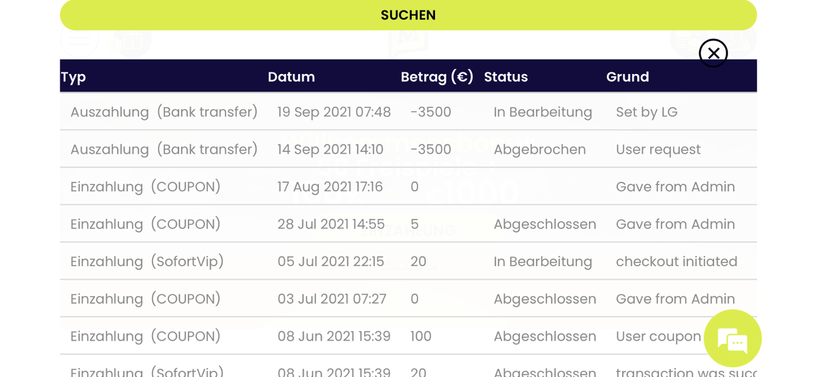Click the Status column header
This screenshot has width=817, height=377.
(506, 77)
